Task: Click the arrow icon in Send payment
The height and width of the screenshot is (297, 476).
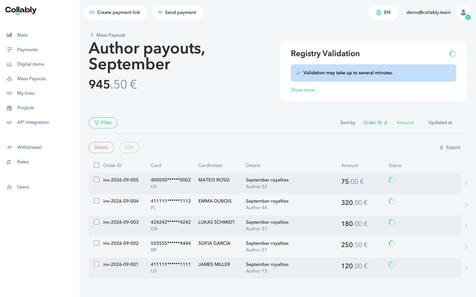Action: tap(160, 12)
